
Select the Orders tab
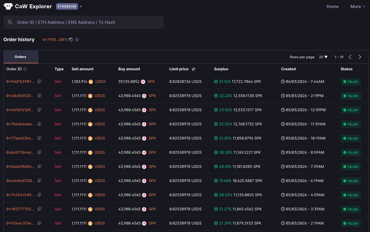click(x=21, y=57)
